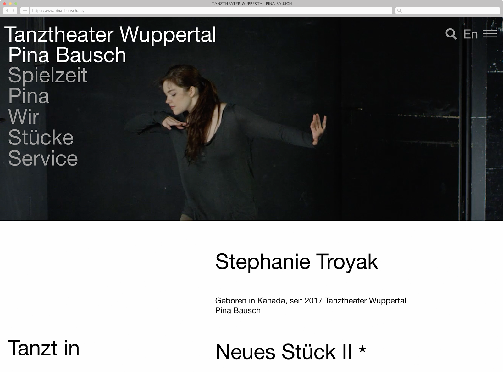Open the Neues Stück II link
503x391 pixels.
[x=284, y=351]
